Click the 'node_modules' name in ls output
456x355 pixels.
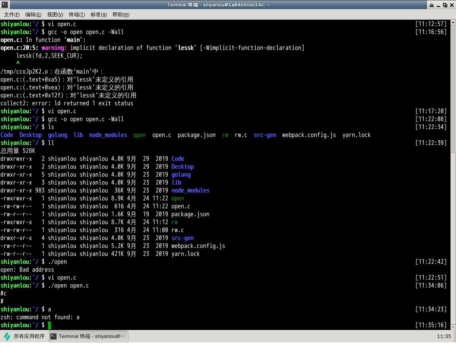point(108,135)
